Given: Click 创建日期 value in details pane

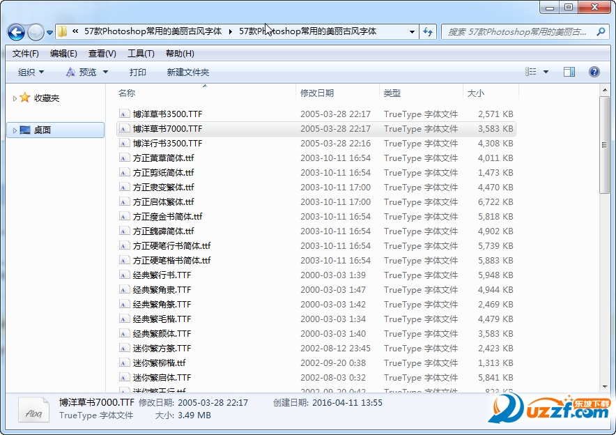Looking at the screenshot, I should pyautogui.click(x=347, y=403).
